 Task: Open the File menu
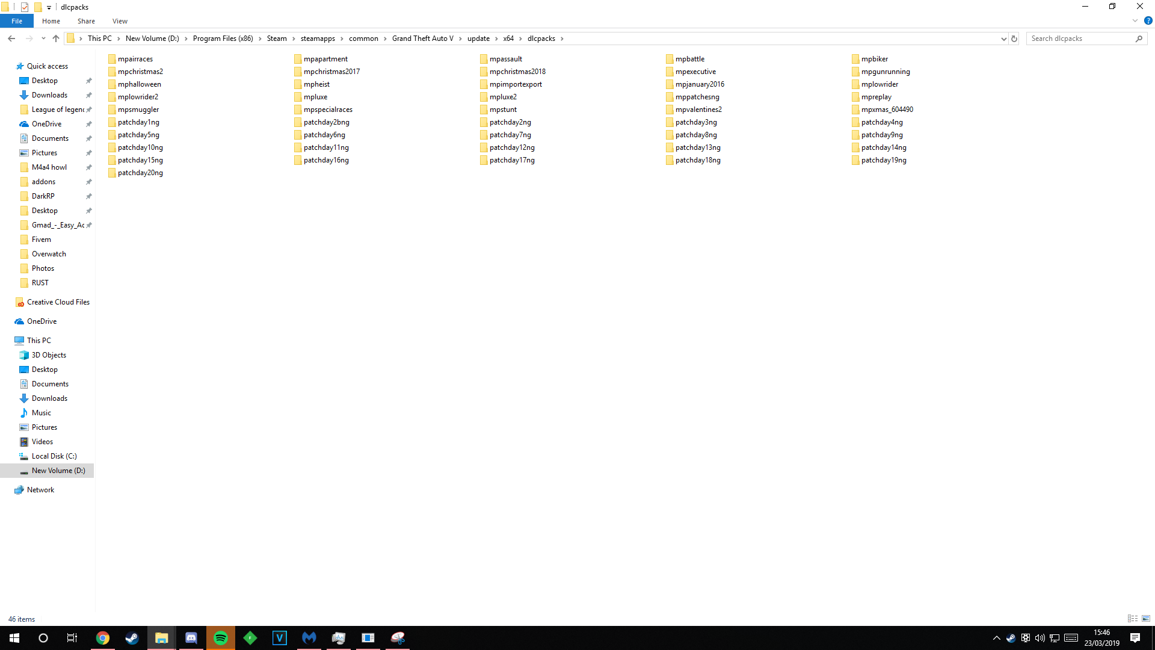(17, 20)
